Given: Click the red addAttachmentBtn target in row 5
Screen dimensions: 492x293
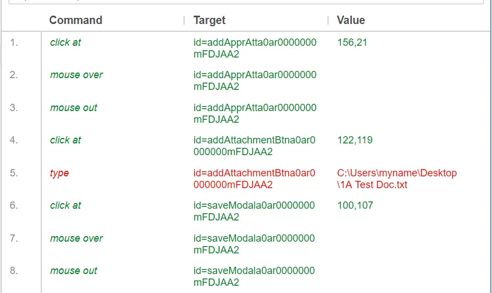Looking at the screenshot, I should tap(254, 179).
